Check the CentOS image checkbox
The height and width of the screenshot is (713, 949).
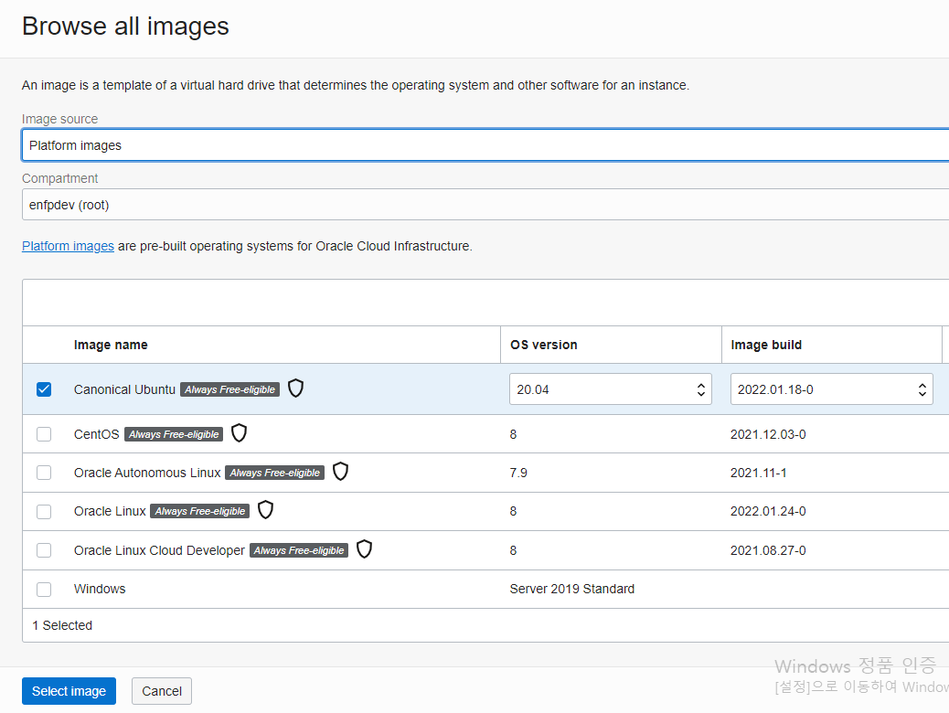(44, 434)
